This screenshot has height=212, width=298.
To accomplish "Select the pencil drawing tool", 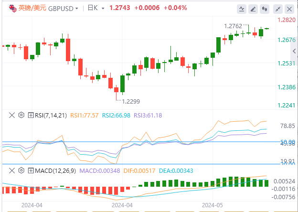I will click(x=253, y=9).
